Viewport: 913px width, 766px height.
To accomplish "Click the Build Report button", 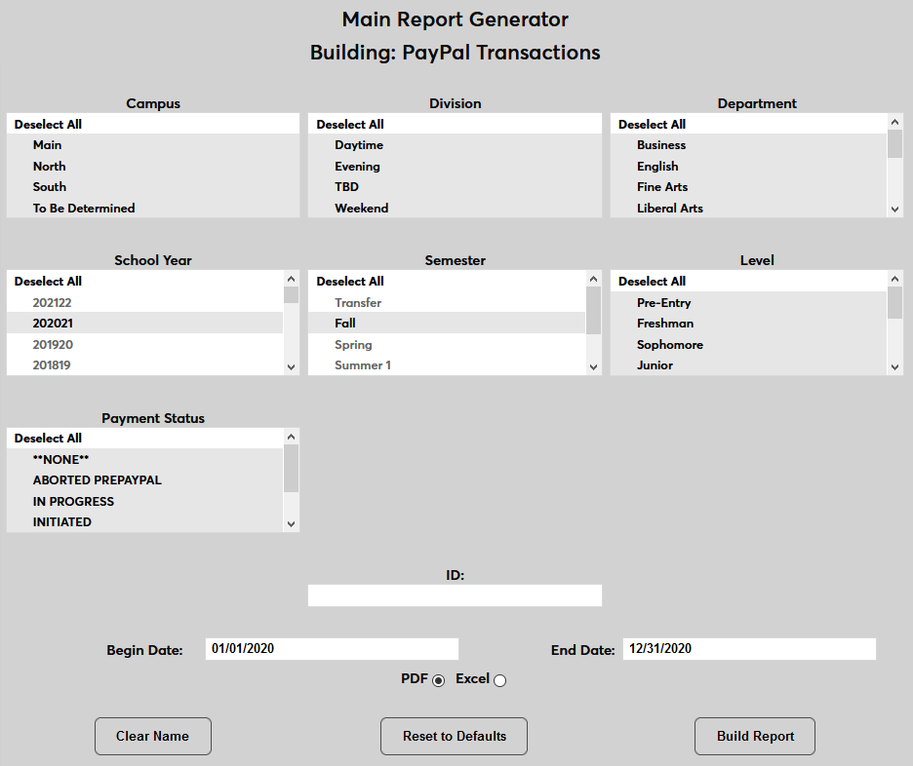I will coord(755,736).
